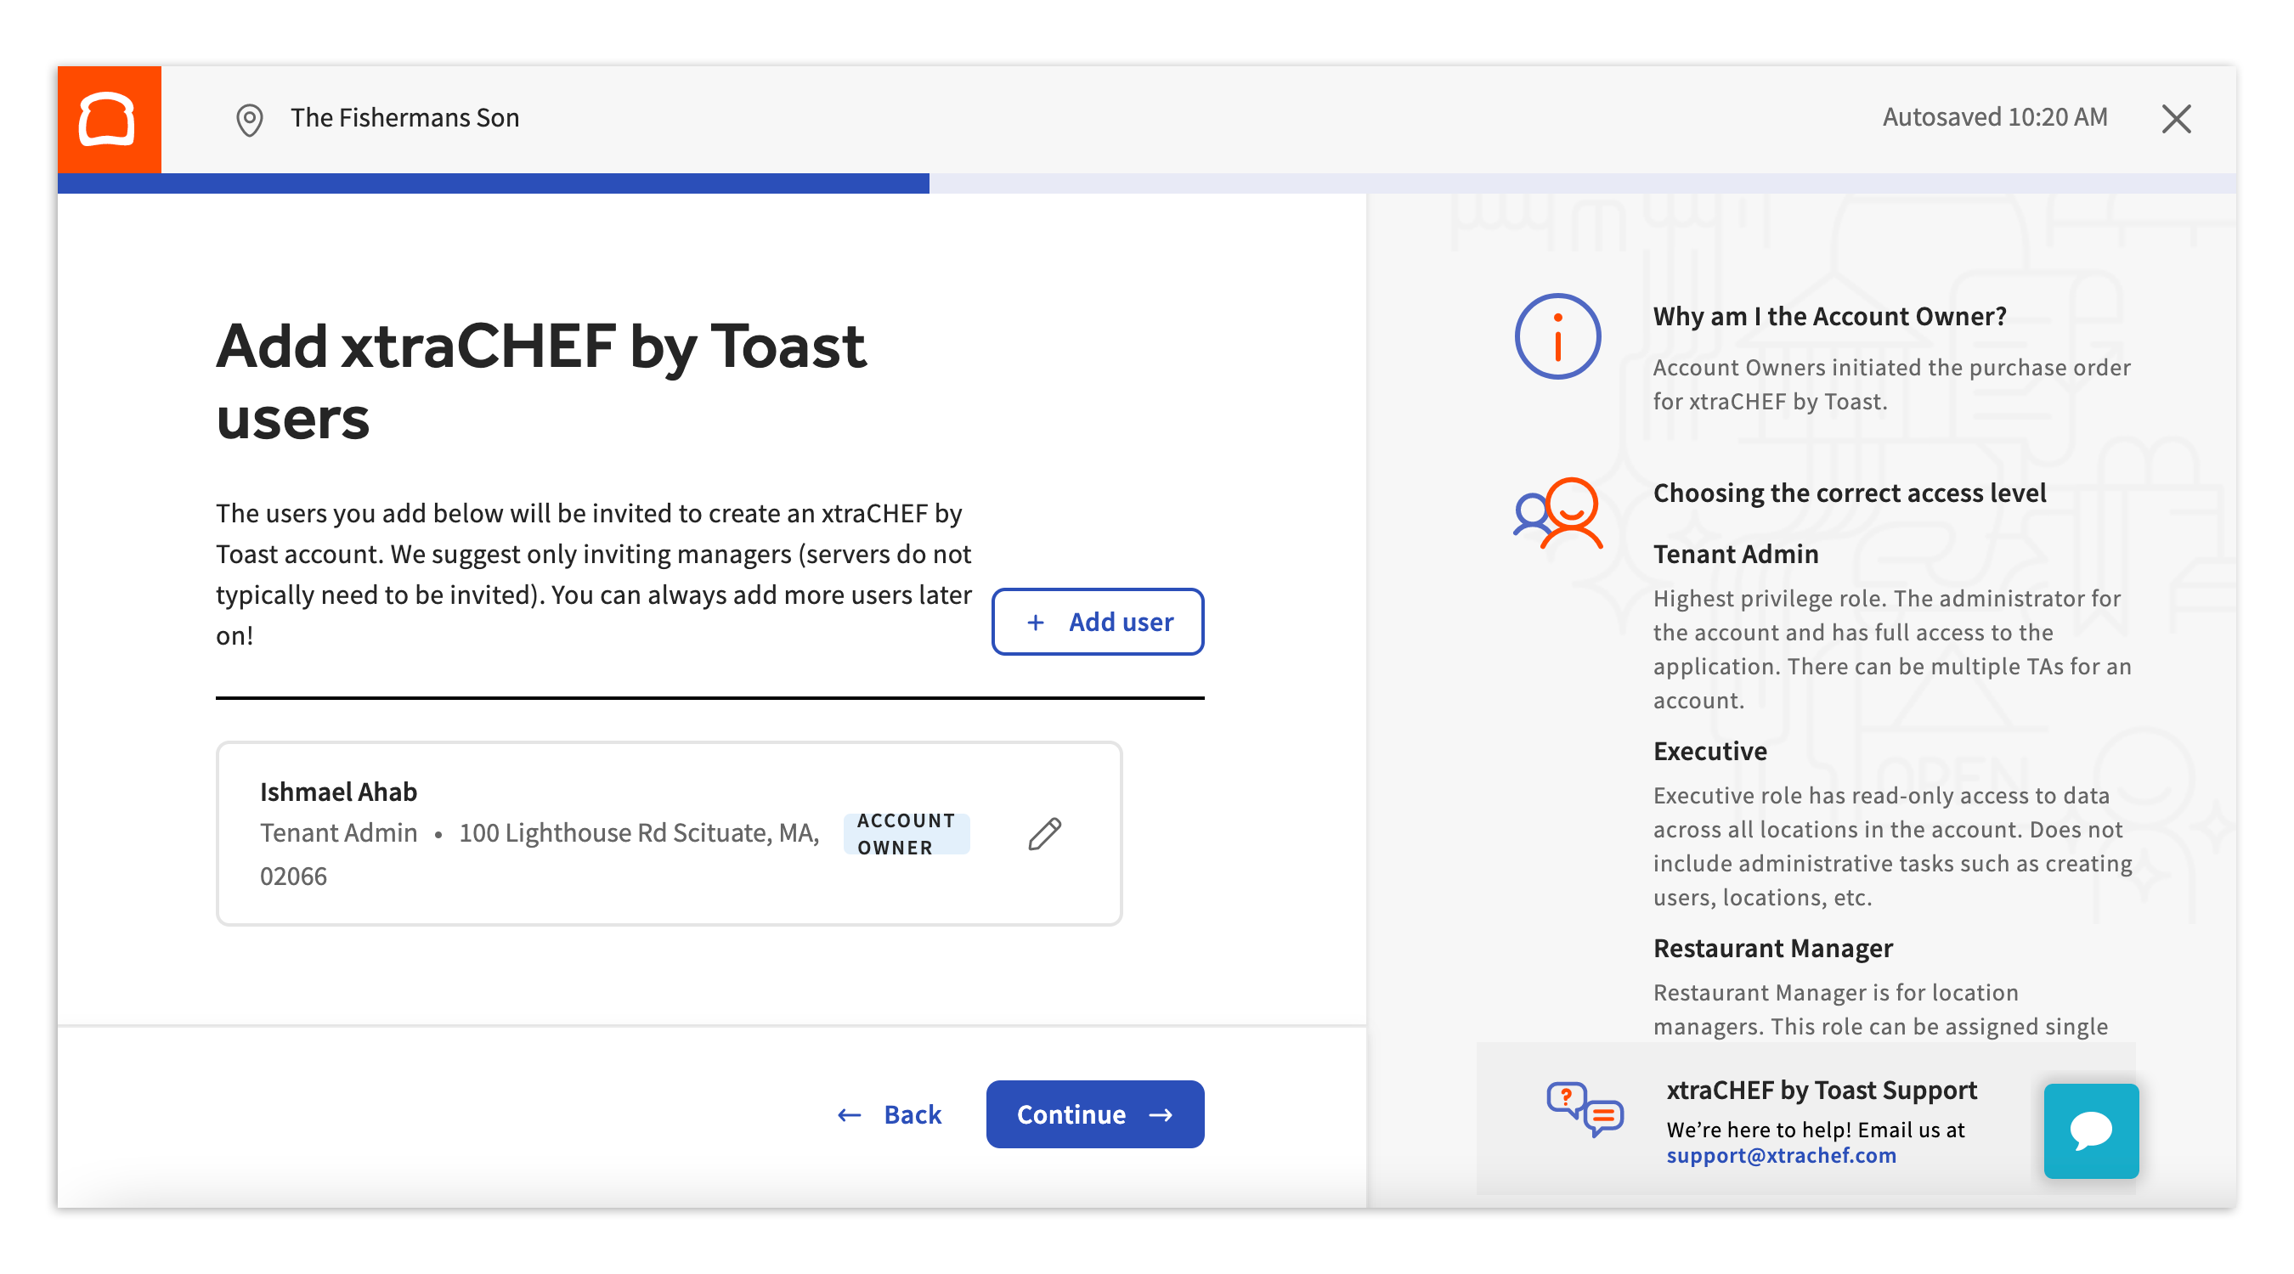Click the location pin icon
Screen dimensions: 2294x1274
pos(249,119)
